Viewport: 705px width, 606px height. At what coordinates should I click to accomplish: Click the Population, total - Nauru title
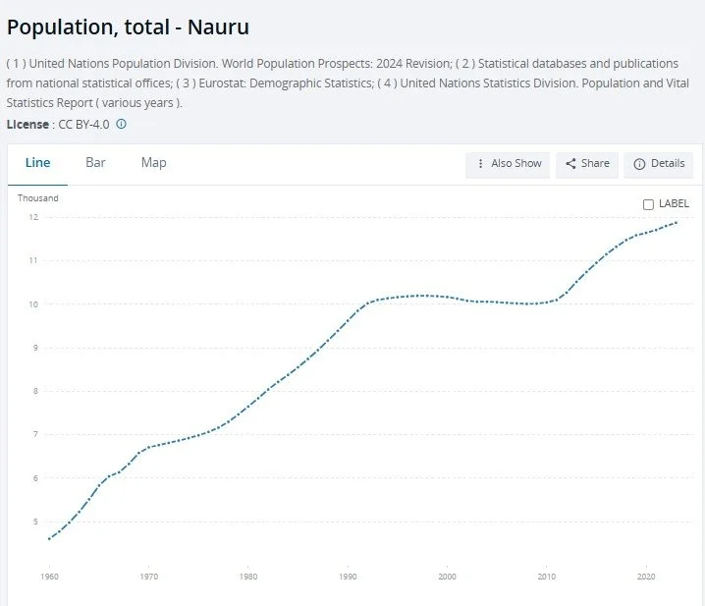point(128,27)
